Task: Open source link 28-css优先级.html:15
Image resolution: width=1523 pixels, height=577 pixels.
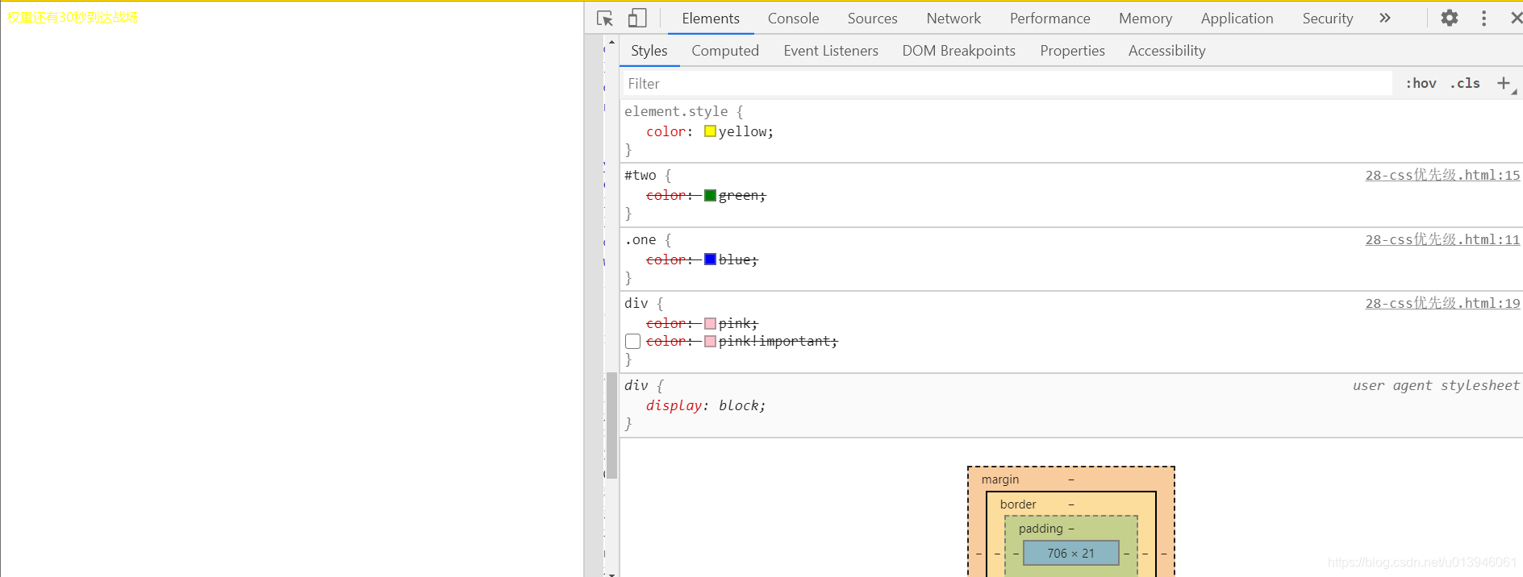Action: 1442,175
